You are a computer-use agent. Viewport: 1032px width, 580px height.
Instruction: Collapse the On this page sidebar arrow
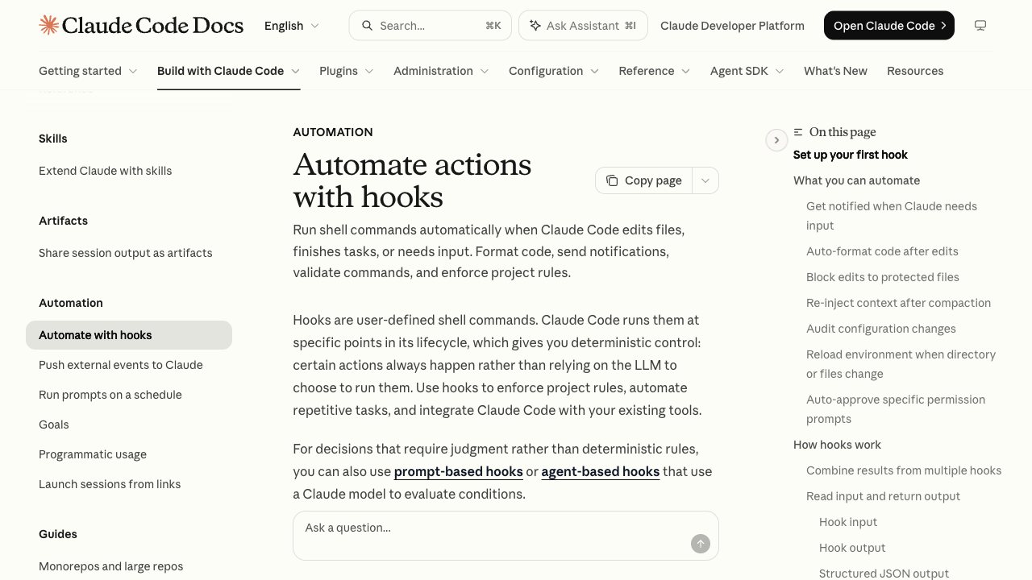pyautogui.click(x=776, y=140)
